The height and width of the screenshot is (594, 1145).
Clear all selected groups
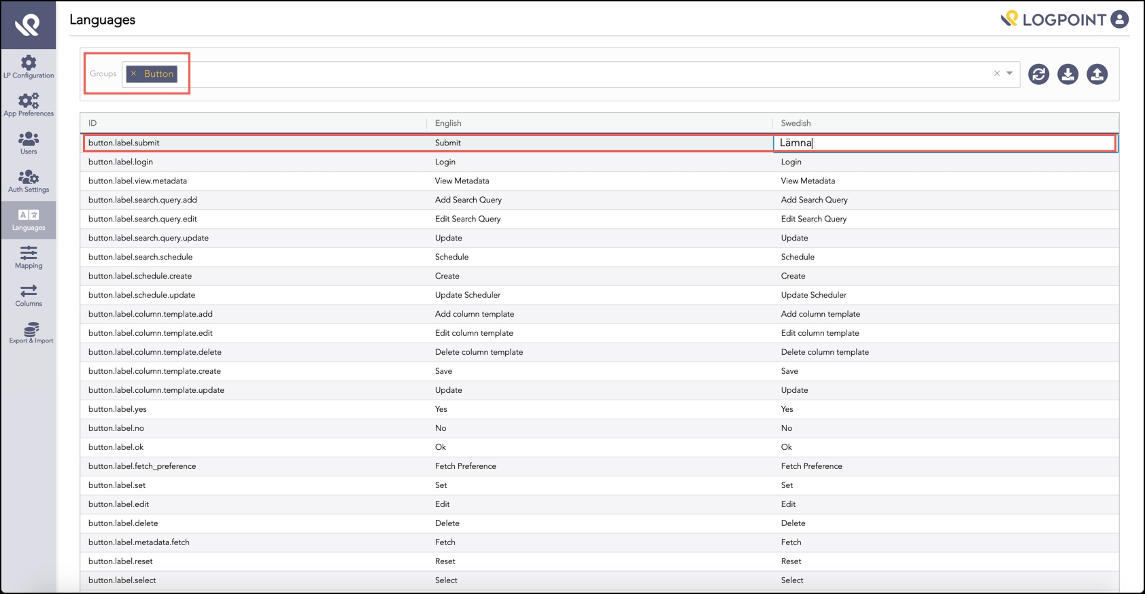coord(997,73)
